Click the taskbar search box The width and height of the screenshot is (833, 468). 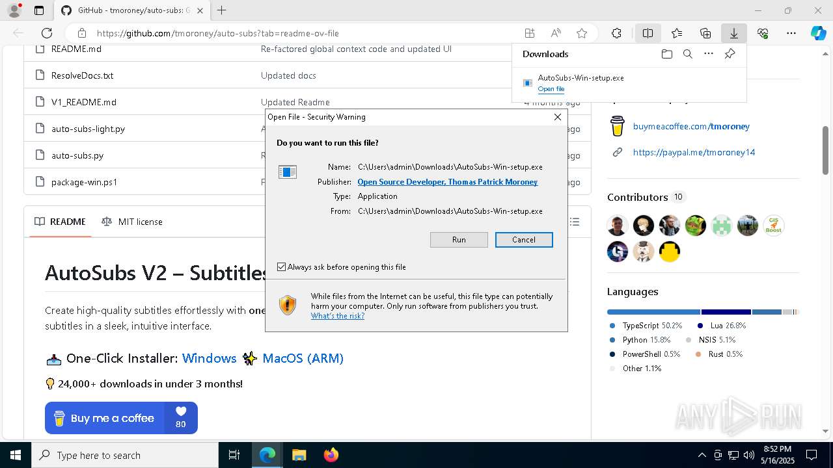tap(125, 455)
